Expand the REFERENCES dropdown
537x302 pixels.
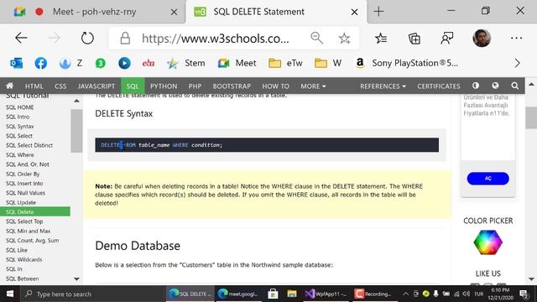coord(383,86)
